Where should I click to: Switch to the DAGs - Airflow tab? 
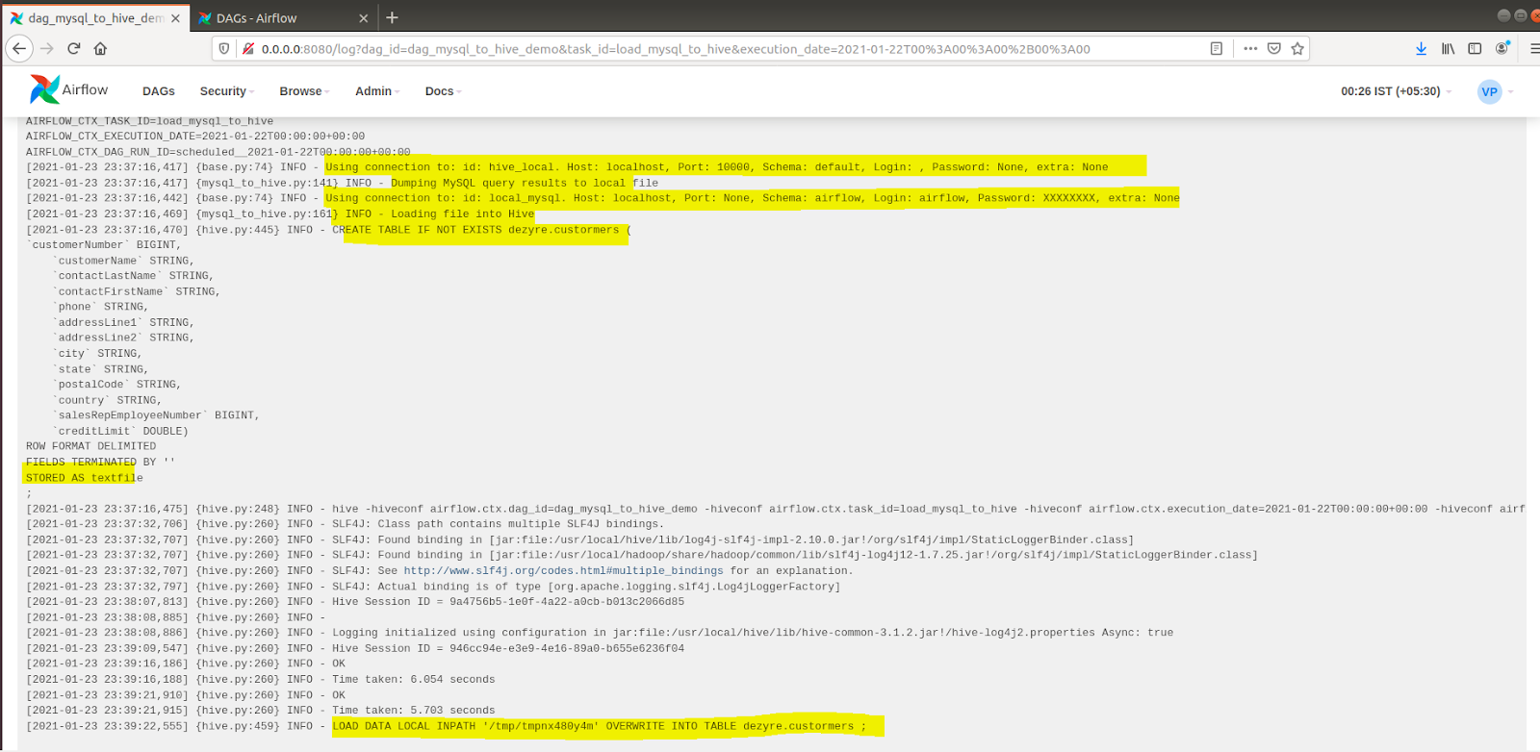(x=274, y=18)
